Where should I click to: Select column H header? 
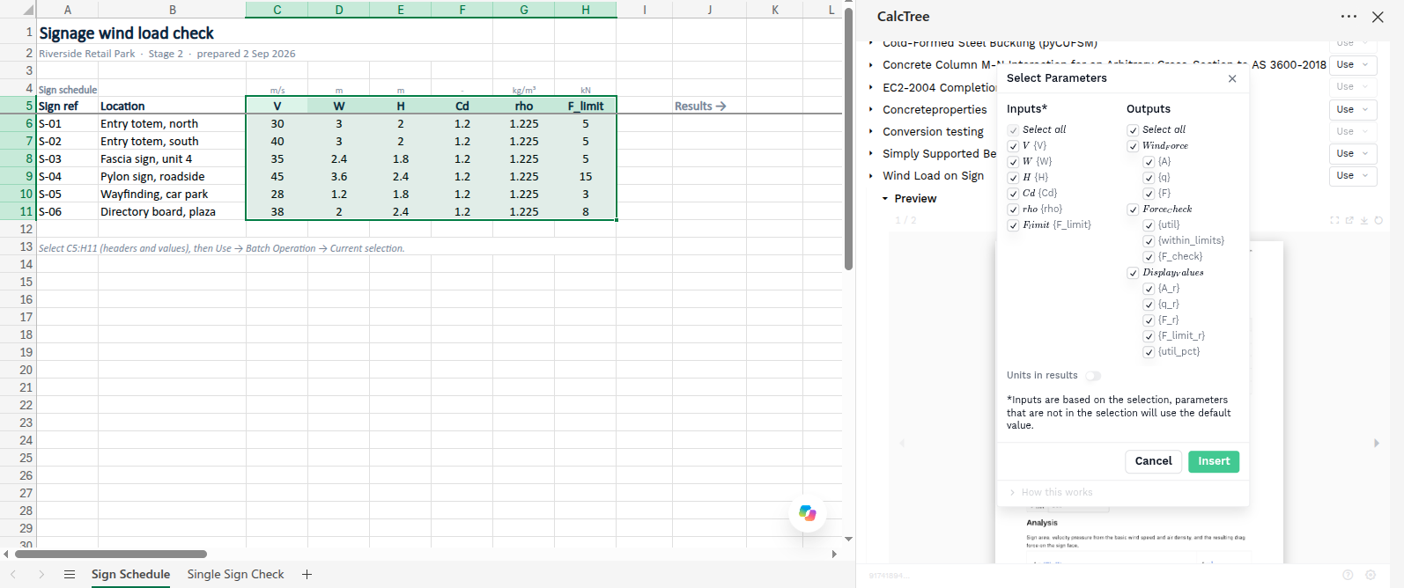click(x=586, y=10)
